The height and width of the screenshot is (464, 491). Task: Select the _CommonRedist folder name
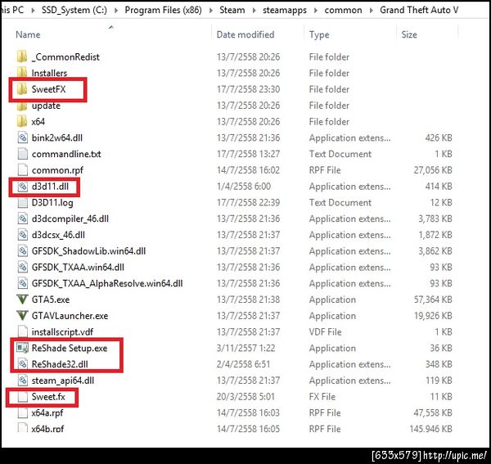tap(65, 57)
